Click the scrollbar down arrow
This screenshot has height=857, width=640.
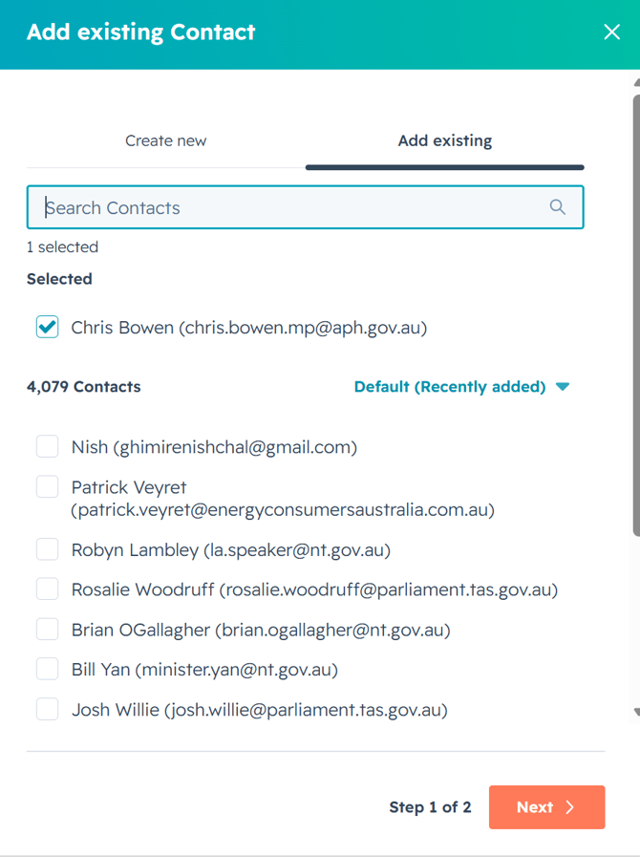(637, 712)
